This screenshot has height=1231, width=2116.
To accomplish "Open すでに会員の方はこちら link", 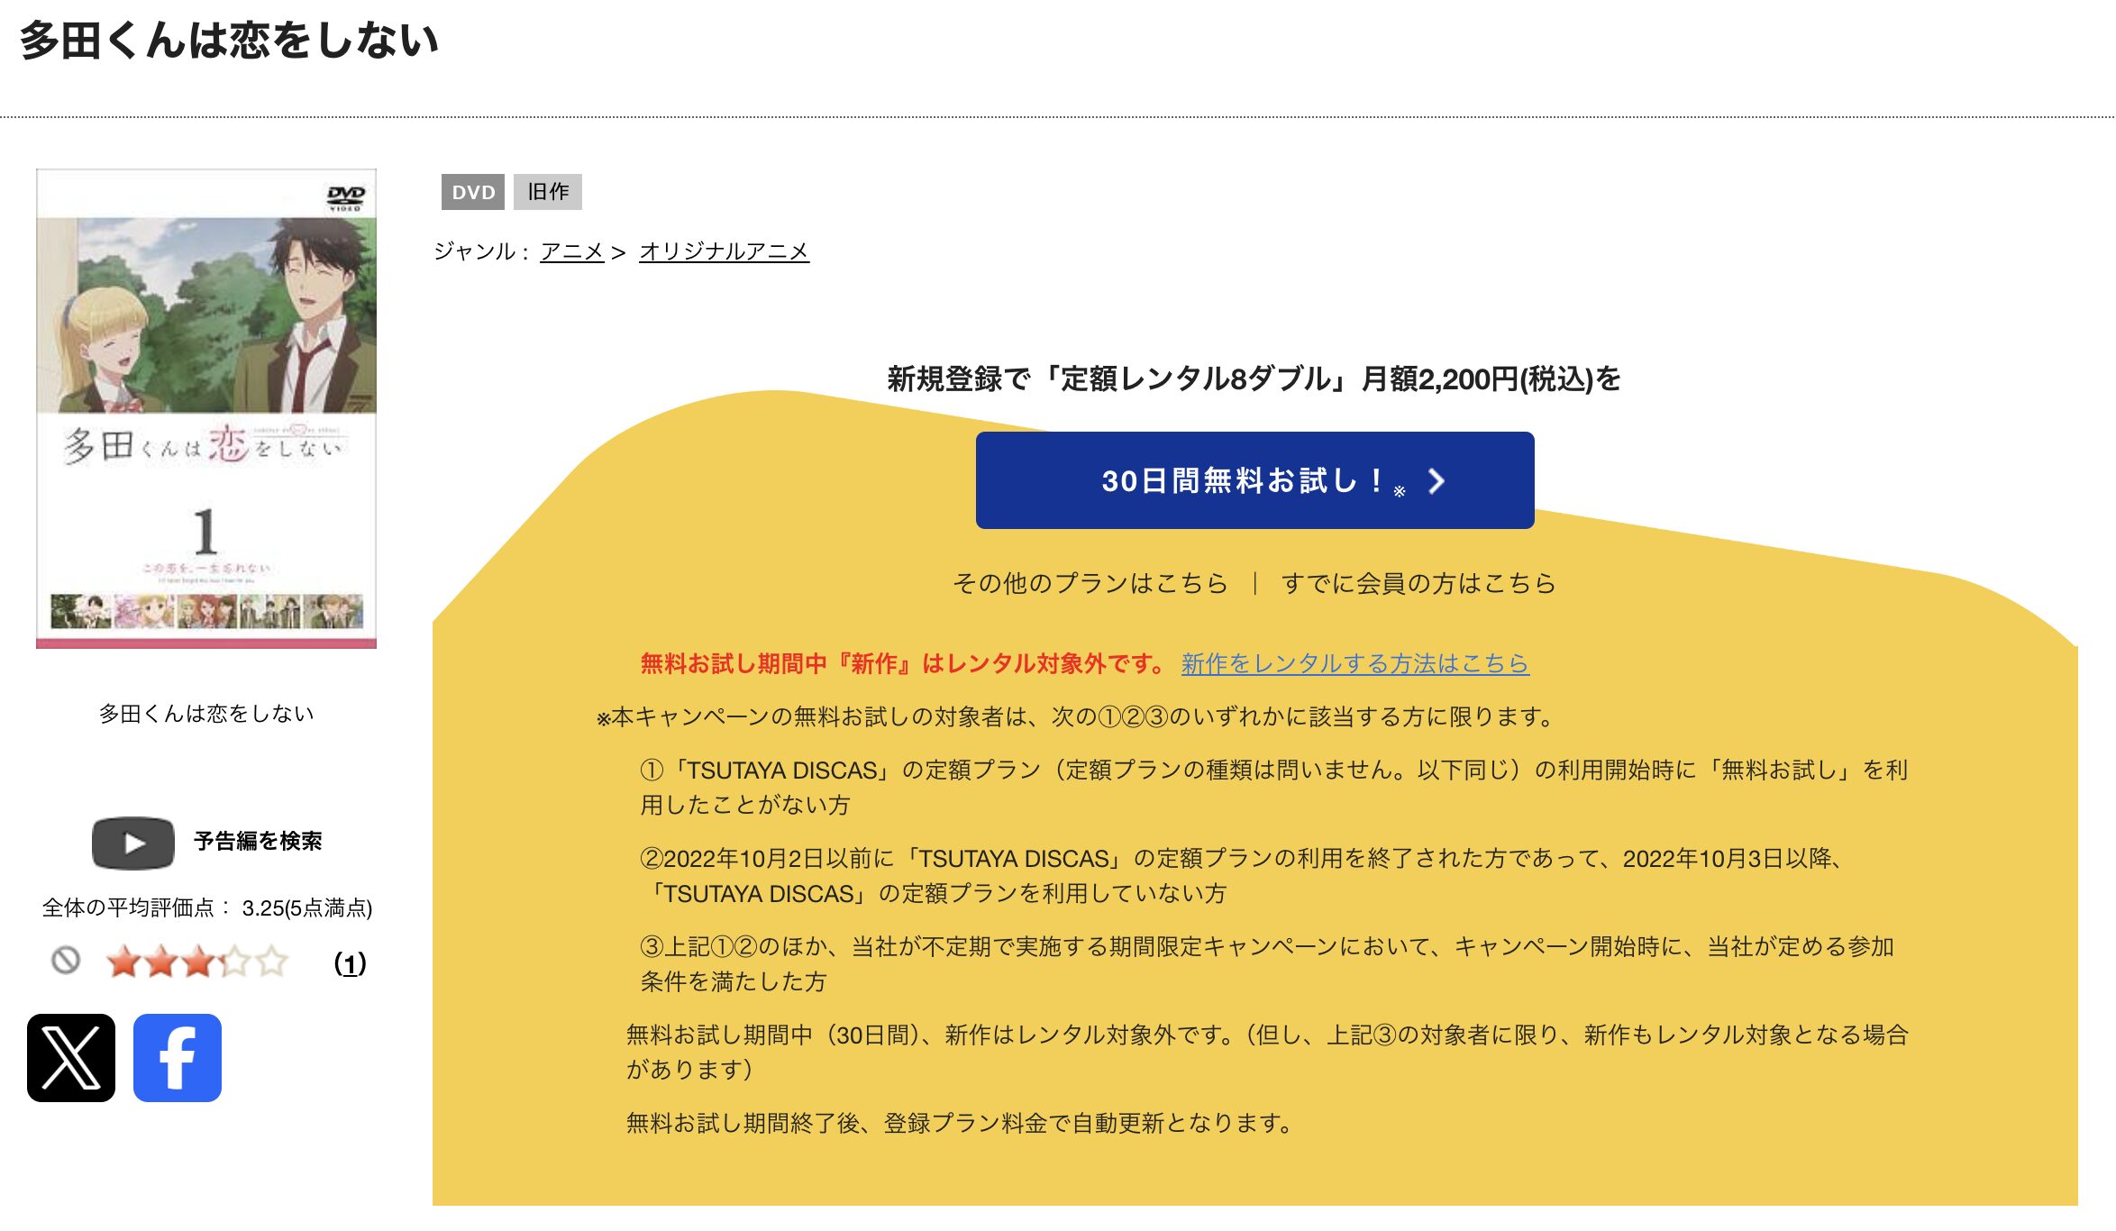I will coord(1418,583).
